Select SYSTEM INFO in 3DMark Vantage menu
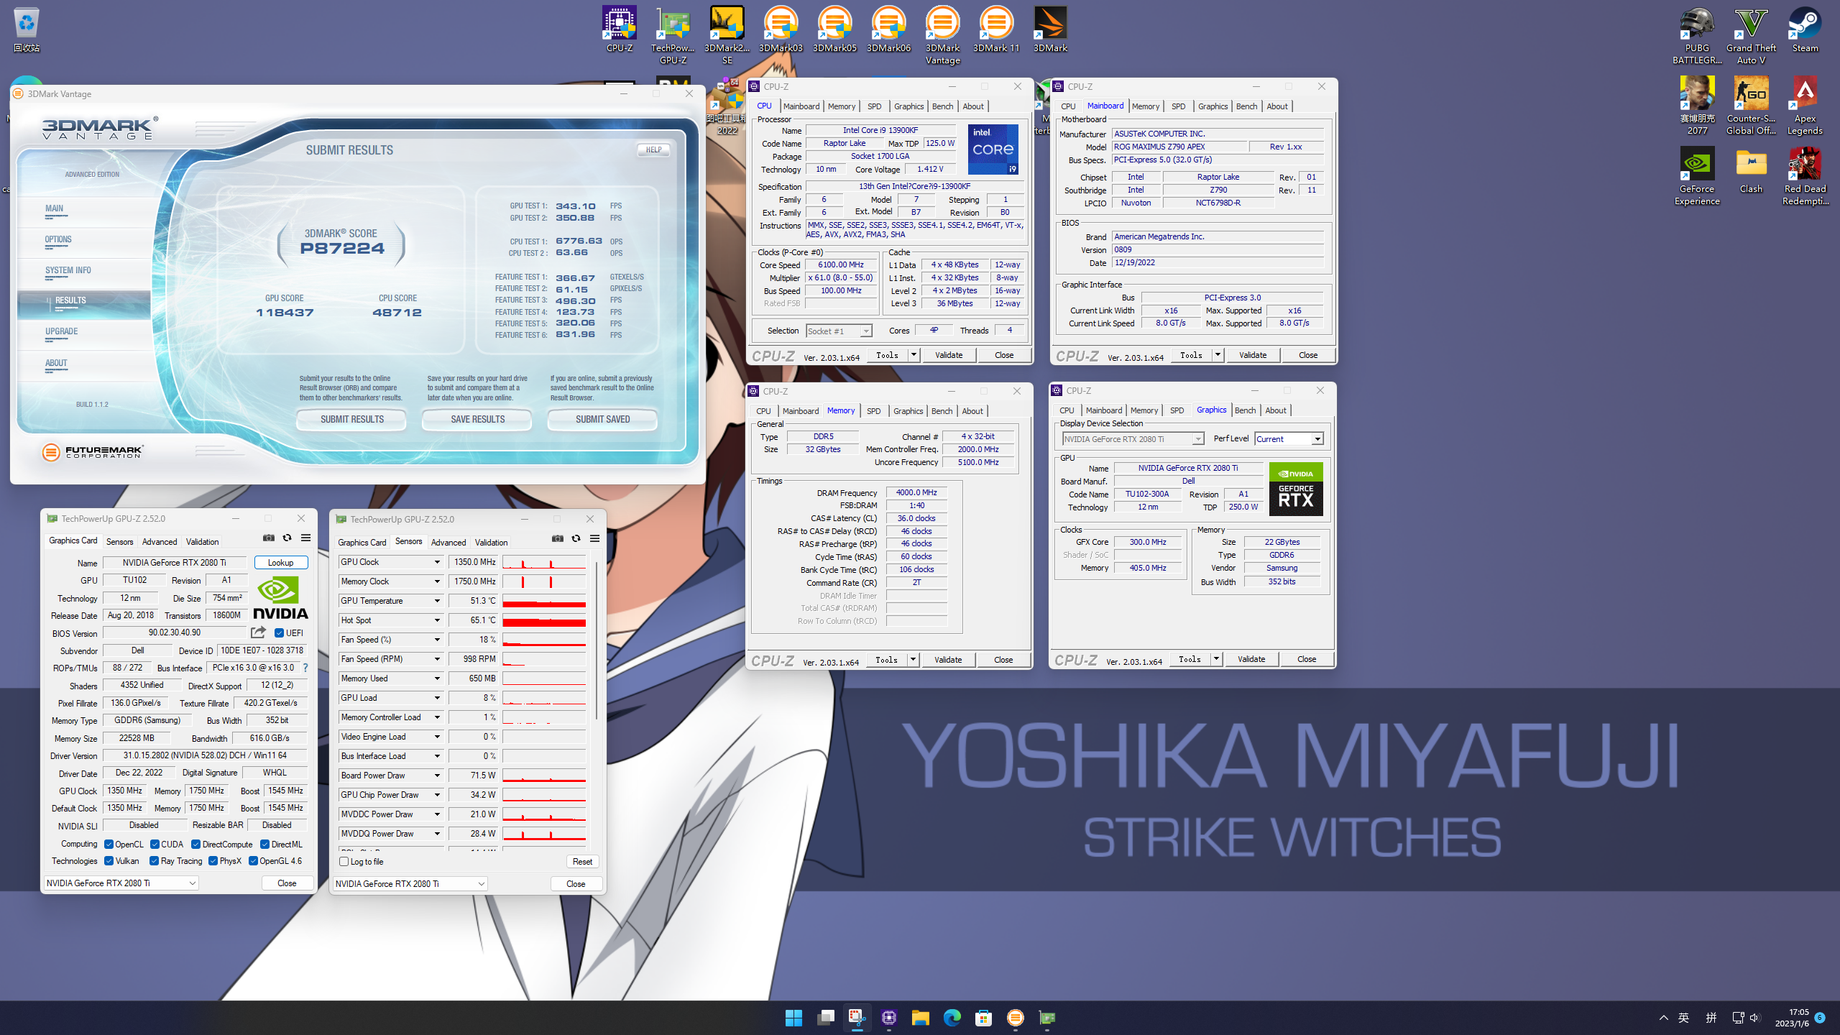The image size is (1840, 1035). pos(68,271)
